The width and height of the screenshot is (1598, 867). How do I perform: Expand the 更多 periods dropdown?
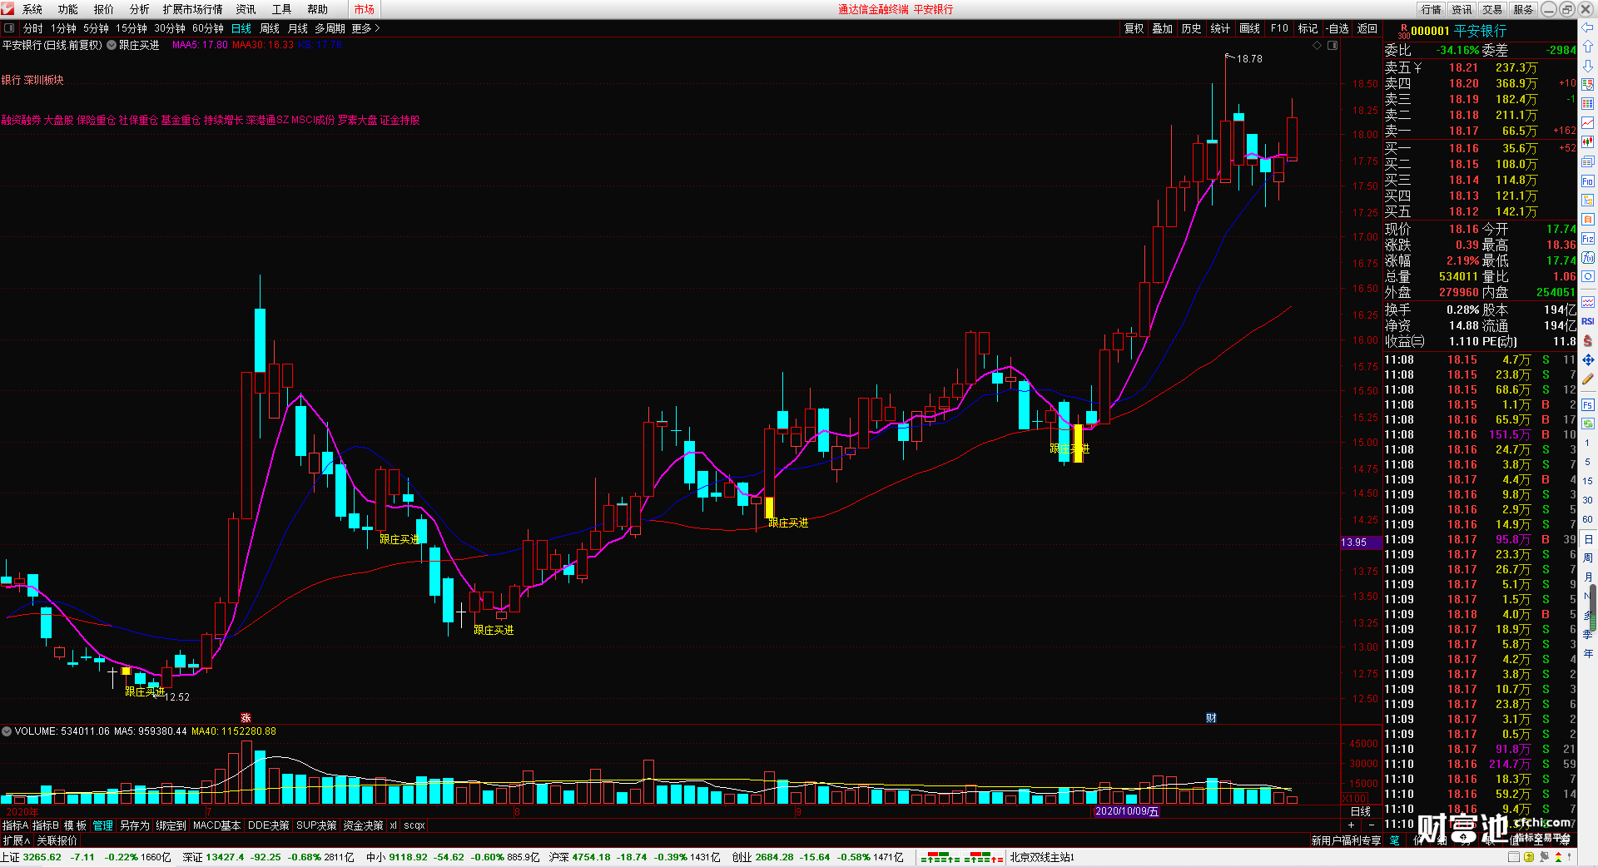pos(365,28)
